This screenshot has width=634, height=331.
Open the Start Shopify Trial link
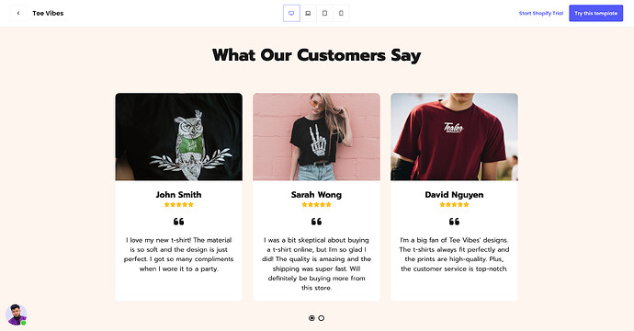pos(541,14)
